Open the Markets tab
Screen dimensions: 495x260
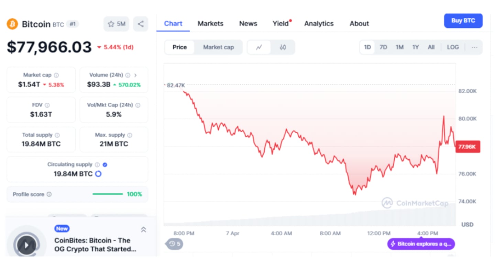click(210, 24)
